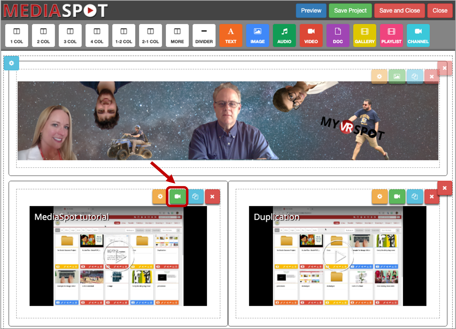The width and height of the screenshot is (456, 329).
Task: Click Save and Close
Action: tap(399, 11)
